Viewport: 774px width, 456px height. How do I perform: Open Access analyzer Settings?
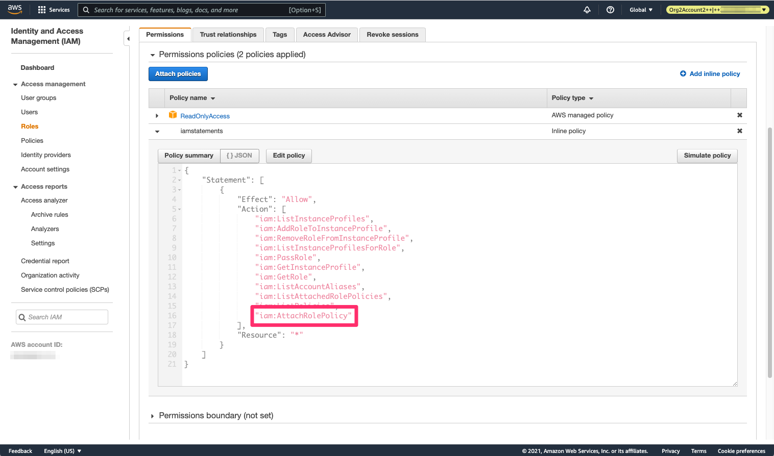[43, 243]
